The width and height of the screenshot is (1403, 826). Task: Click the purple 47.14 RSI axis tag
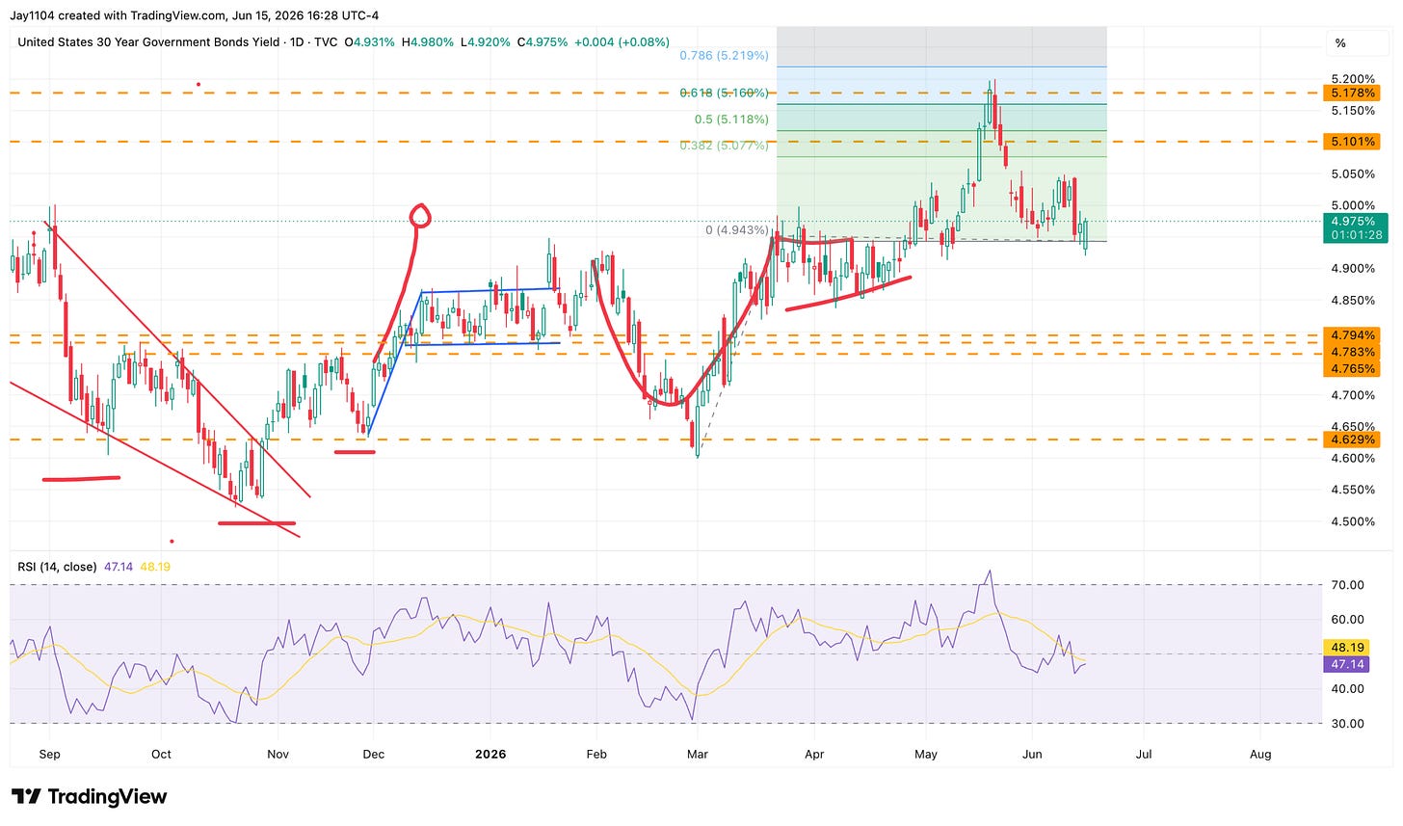point(1348,664)
